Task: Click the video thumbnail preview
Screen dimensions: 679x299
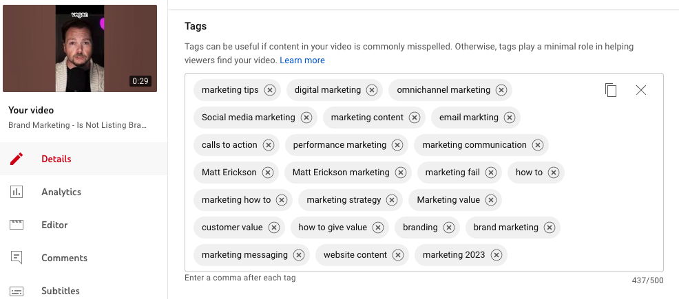Action: [80, 48]
